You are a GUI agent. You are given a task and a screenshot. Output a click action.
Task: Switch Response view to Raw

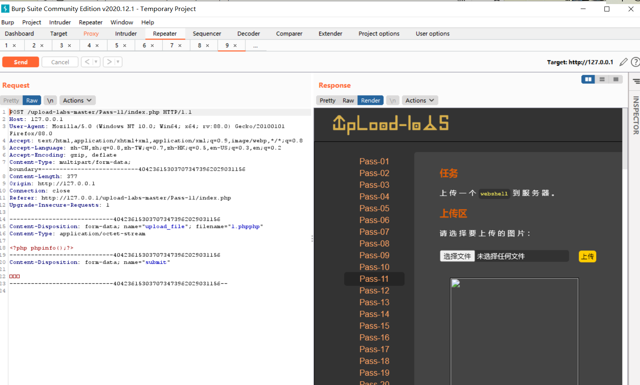pyautogui.click(x=348, y=100)
